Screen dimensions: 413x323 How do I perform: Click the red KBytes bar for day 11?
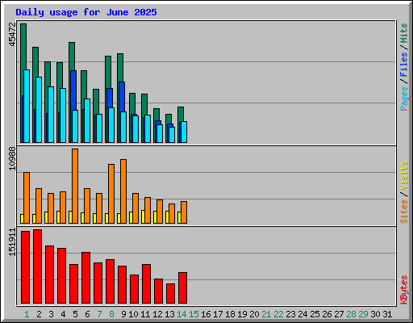(x=146, y=284)
